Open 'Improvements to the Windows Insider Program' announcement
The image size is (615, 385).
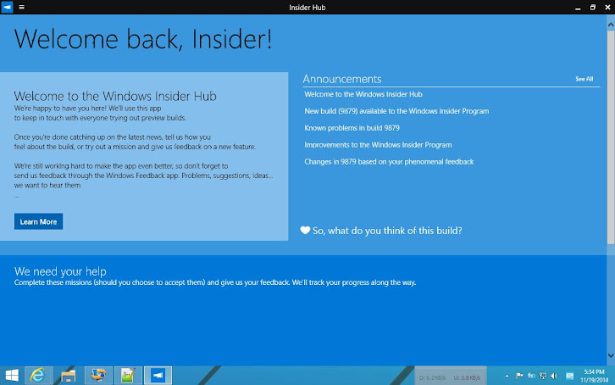(x=378, y=145)
